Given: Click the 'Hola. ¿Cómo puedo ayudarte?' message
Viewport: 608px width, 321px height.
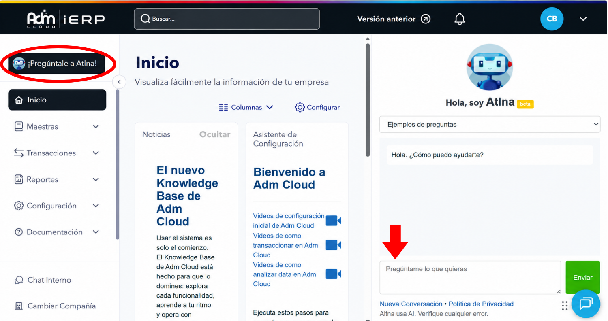Looking at the screenshot, I should pos(490,155).
